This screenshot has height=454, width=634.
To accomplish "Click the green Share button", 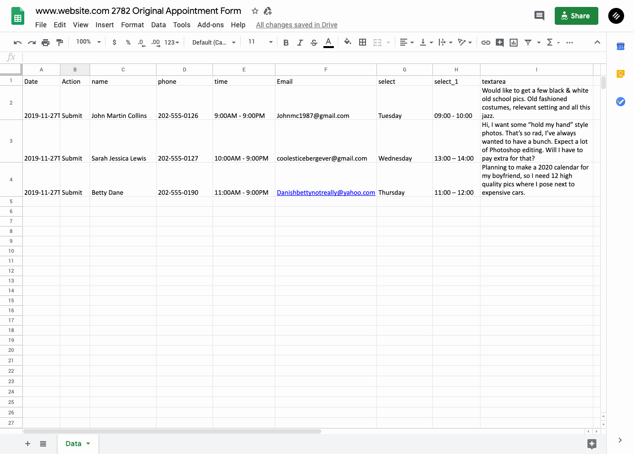I will point(576,16).
